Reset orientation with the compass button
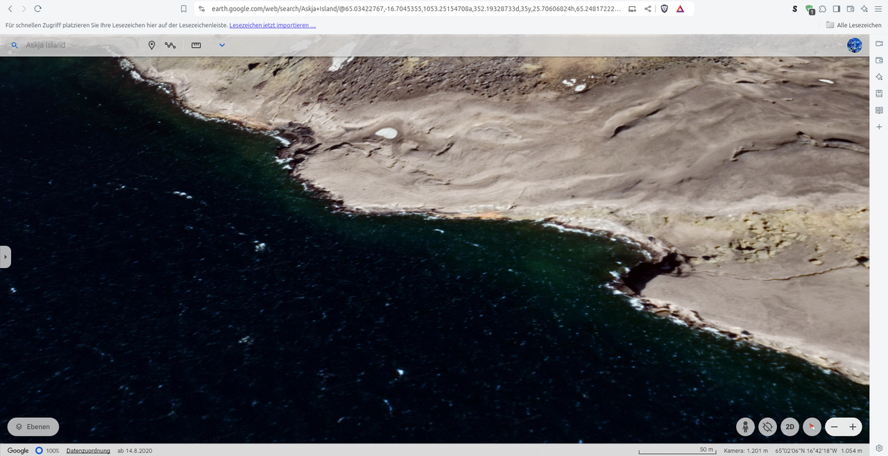This screenshot has width=888, height=456. tap(812, 427)
